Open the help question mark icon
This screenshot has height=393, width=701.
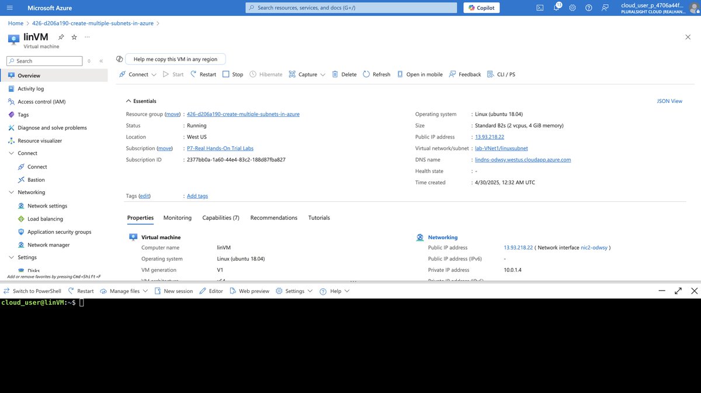[x=588, y=8]
